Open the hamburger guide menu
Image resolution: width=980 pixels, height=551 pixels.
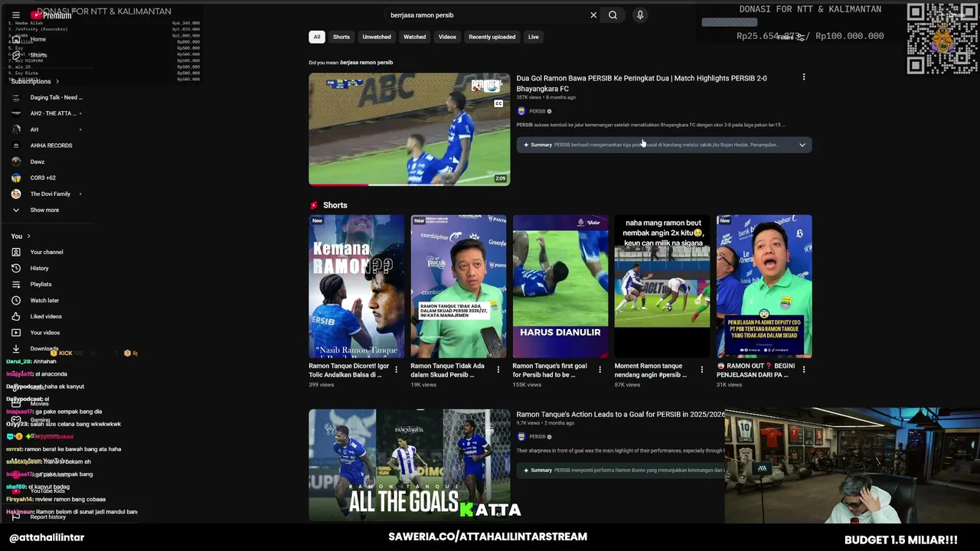pyautogui.click(x=16, y=15)
